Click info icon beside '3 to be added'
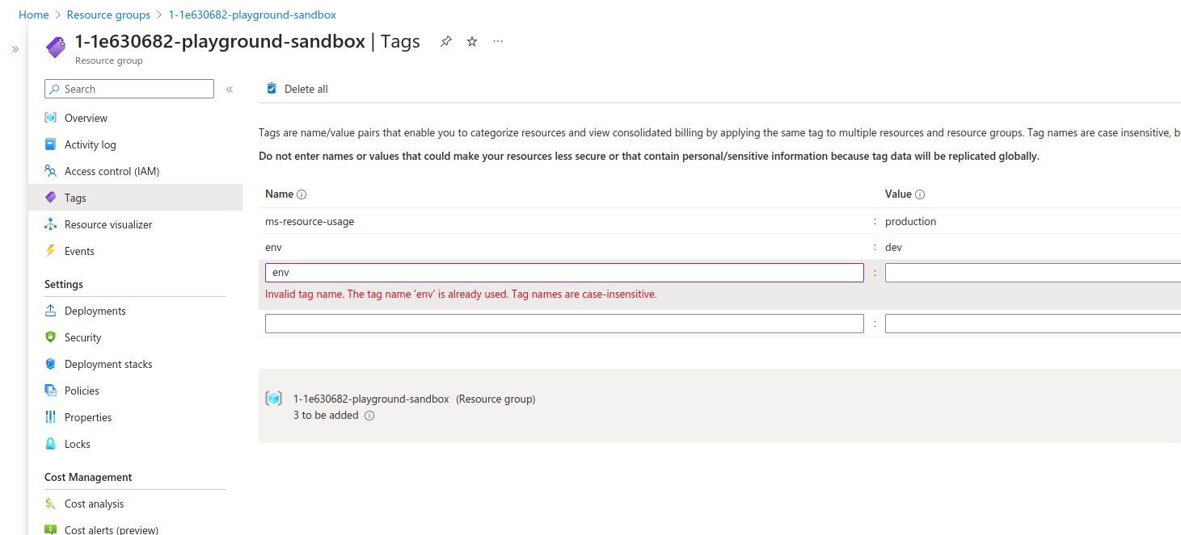The image size is (1181, 535). point(369,416)
